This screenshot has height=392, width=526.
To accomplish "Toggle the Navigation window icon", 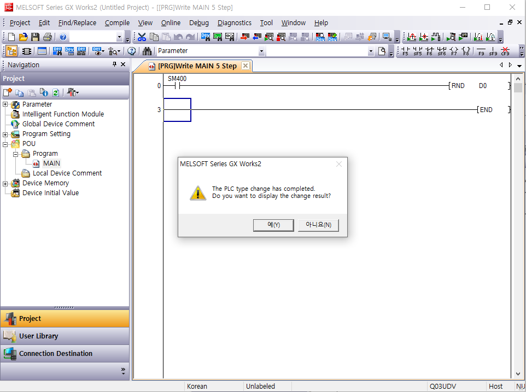I will 11,51.
